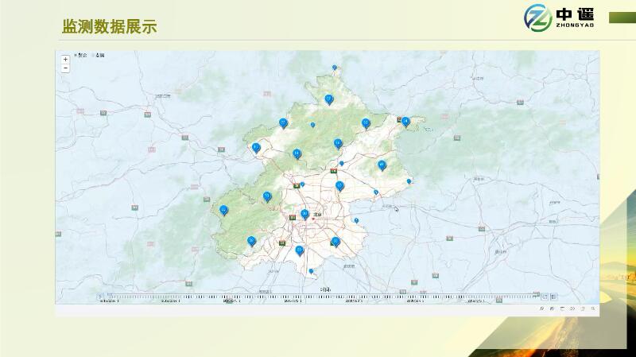The height and width of the screenshot is (357, 636).
Task: Click the Zhongyao company logo
Action: coord(560,17)
